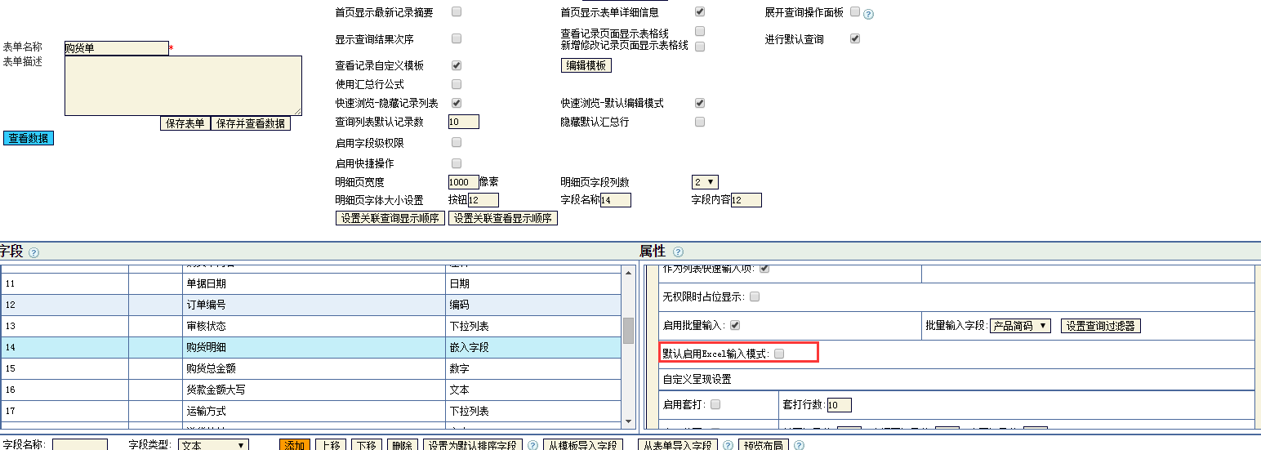1261x450 pixels.
Task: Toggle 隐藏默认汇总行 checkbox
Action: pyautogui.click(x=700, y=122)
